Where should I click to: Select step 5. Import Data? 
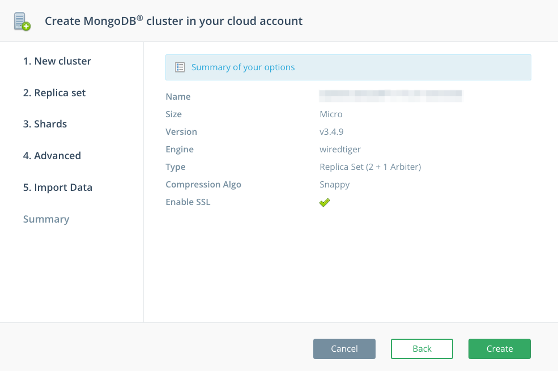click(x=58, y=187)
